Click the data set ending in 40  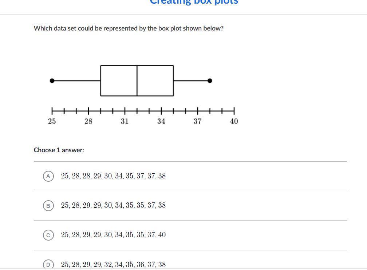click(x=113, y=235)
